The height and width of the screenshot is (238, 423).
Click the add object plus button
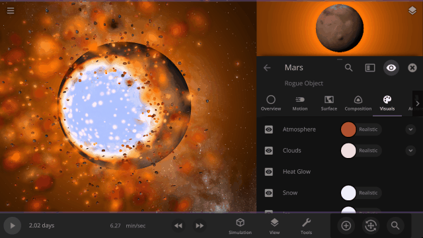click(x=346, y=225)
